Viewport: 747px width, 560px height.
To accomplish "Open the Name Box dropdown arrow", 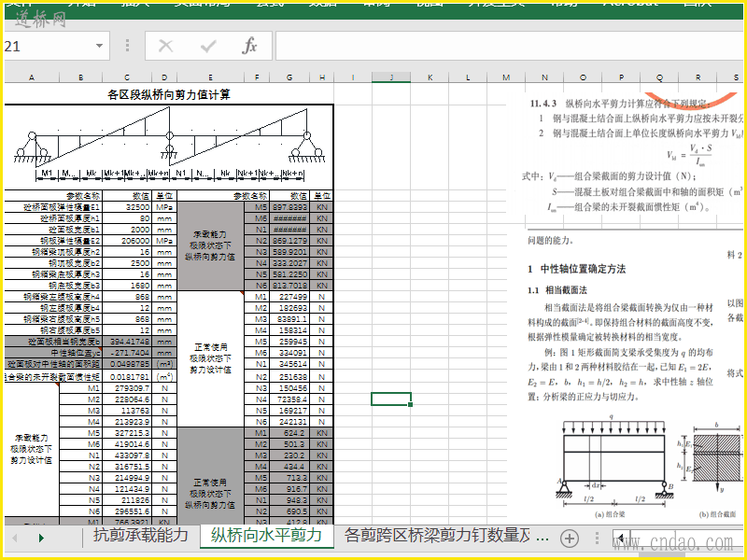I will click(x=99, y=46).
